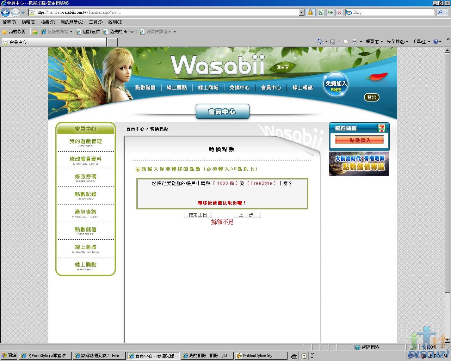The width and height of the screenshot is (451, 361).
Task: Open 產包查詢 PRODUCT LIST in the sidebar
Action: pyautogui.click(x=86, y=213)
